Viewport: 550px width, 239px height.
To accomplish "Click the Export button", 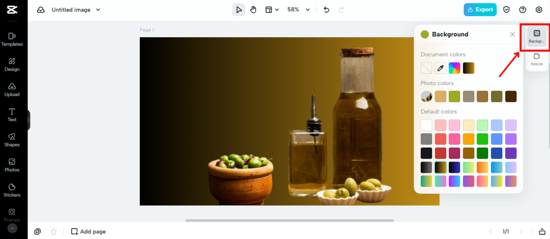I will tap(480, 9).
